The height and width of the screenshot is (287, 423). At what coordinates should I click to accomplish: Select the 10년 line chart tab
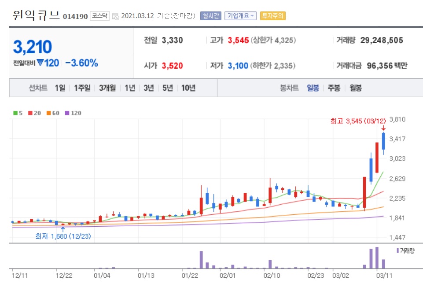[188, 88]
